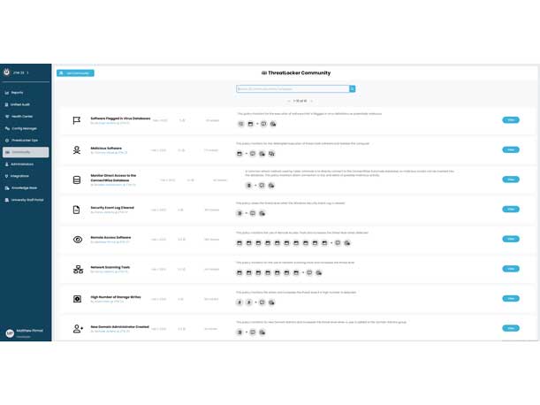Select Health Center from the sidebar

pyautogui.click(x=22, y=116)
